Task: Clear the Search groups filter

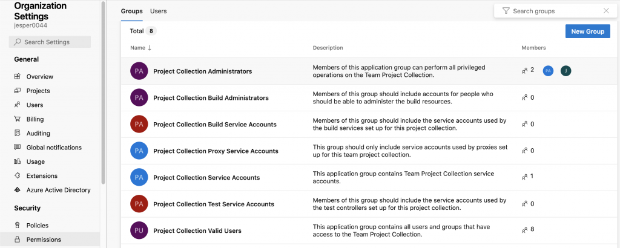Action: click(x=606, y=11)
